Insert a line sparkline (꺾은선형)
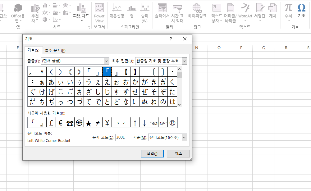 coord(117,11)
